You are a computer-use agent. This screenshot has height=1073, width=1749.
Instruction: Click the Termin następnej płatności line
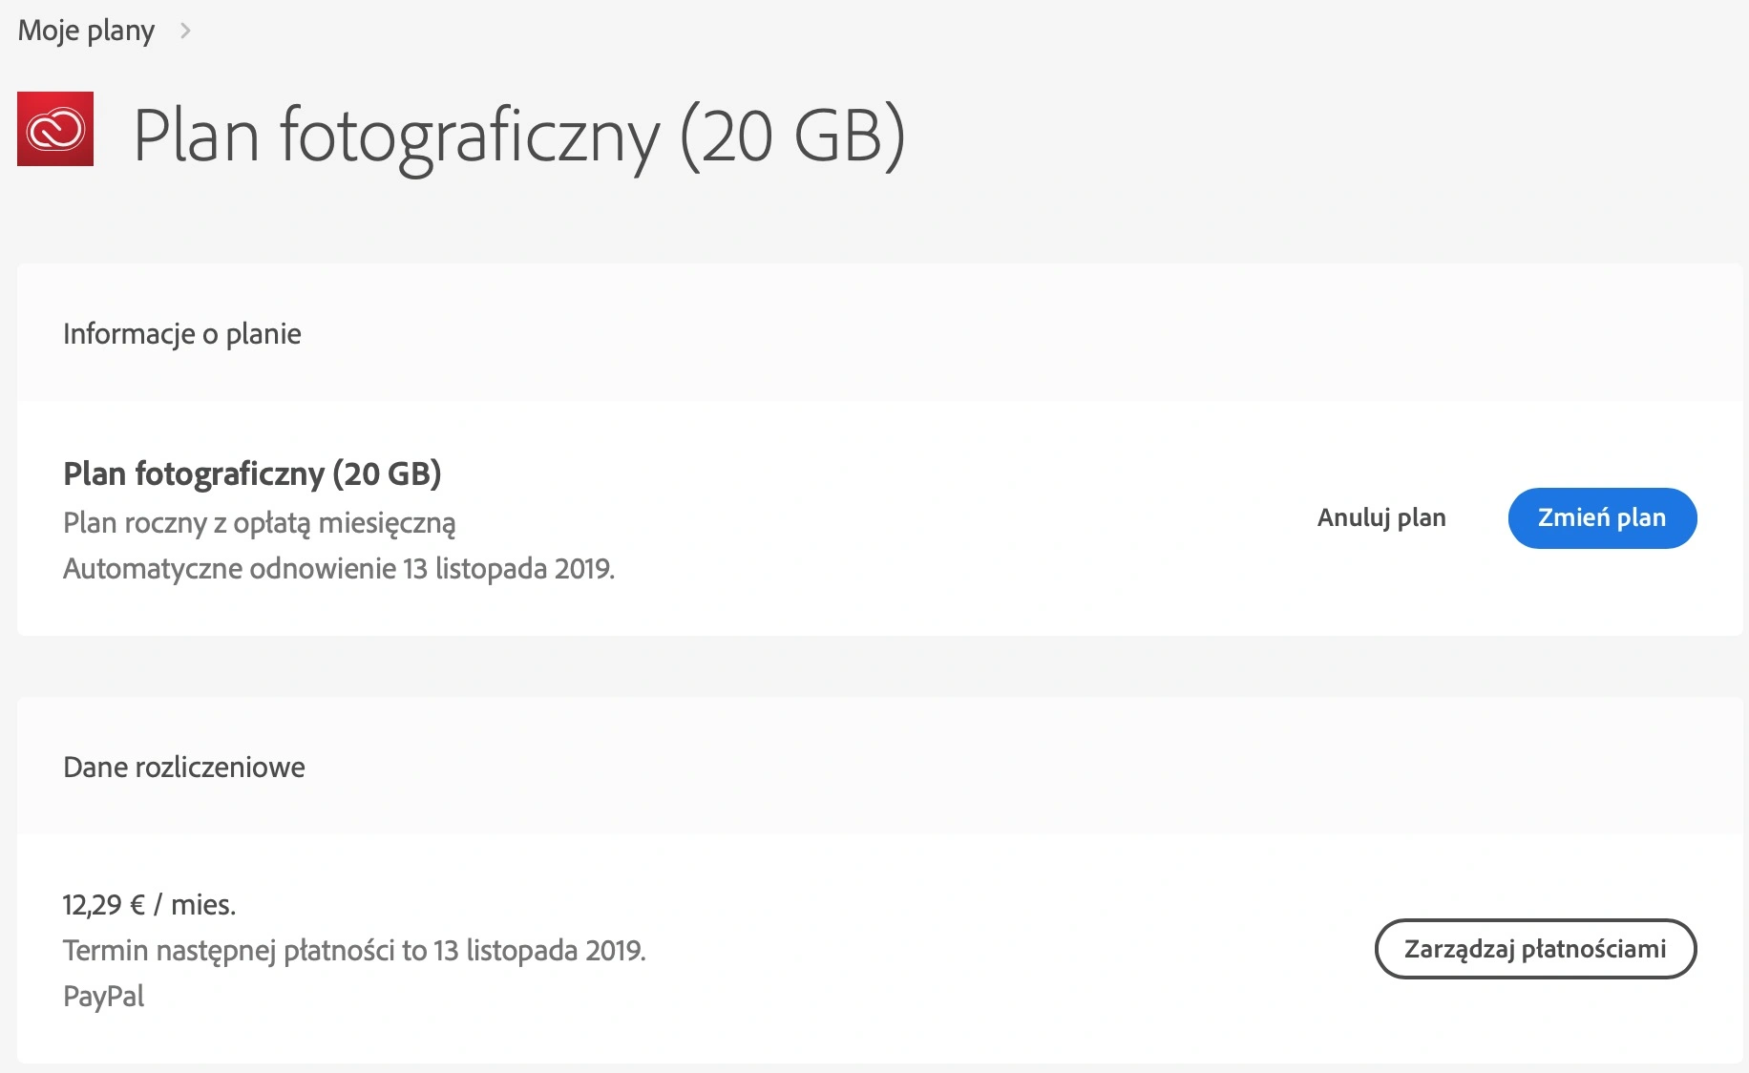pos(354,951)
